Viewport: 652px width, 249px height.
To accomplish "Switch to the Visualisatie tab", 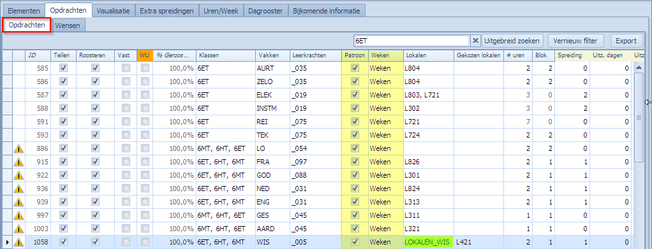I will (x=114, y=11).
